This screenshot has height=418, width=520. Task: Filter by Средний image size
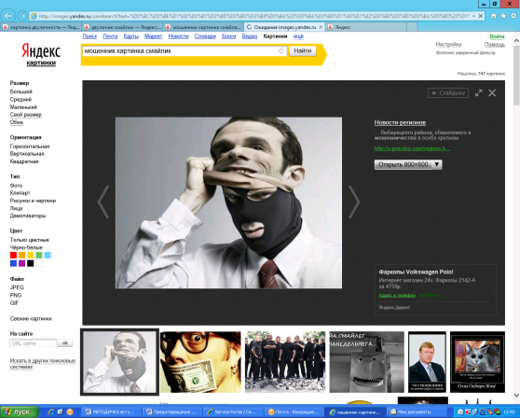coord(21,99)
